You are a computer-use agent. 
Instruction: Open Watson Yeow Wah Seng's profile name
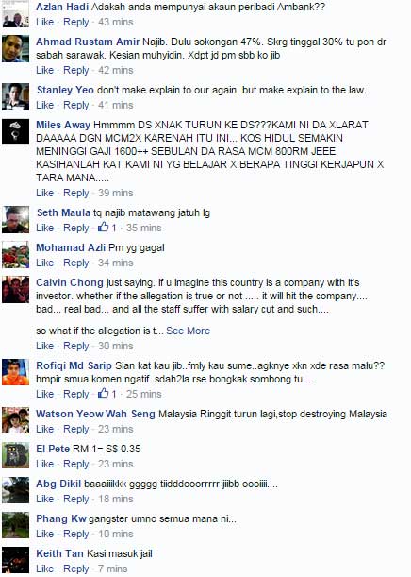(95, 414)
